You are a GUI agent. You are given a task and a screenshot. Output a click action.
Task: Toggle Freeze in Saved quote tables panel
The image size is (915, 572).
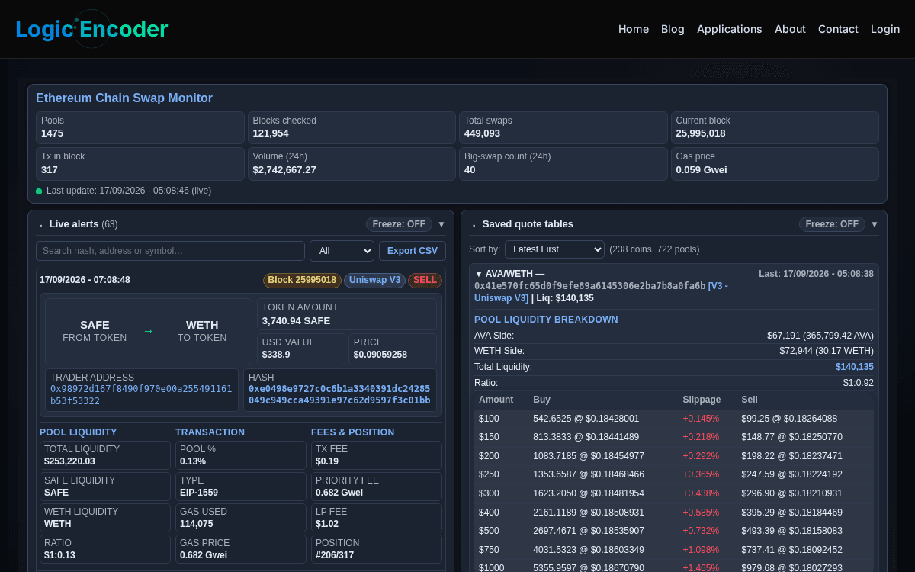pyautogui.click(x=832, y=224)
